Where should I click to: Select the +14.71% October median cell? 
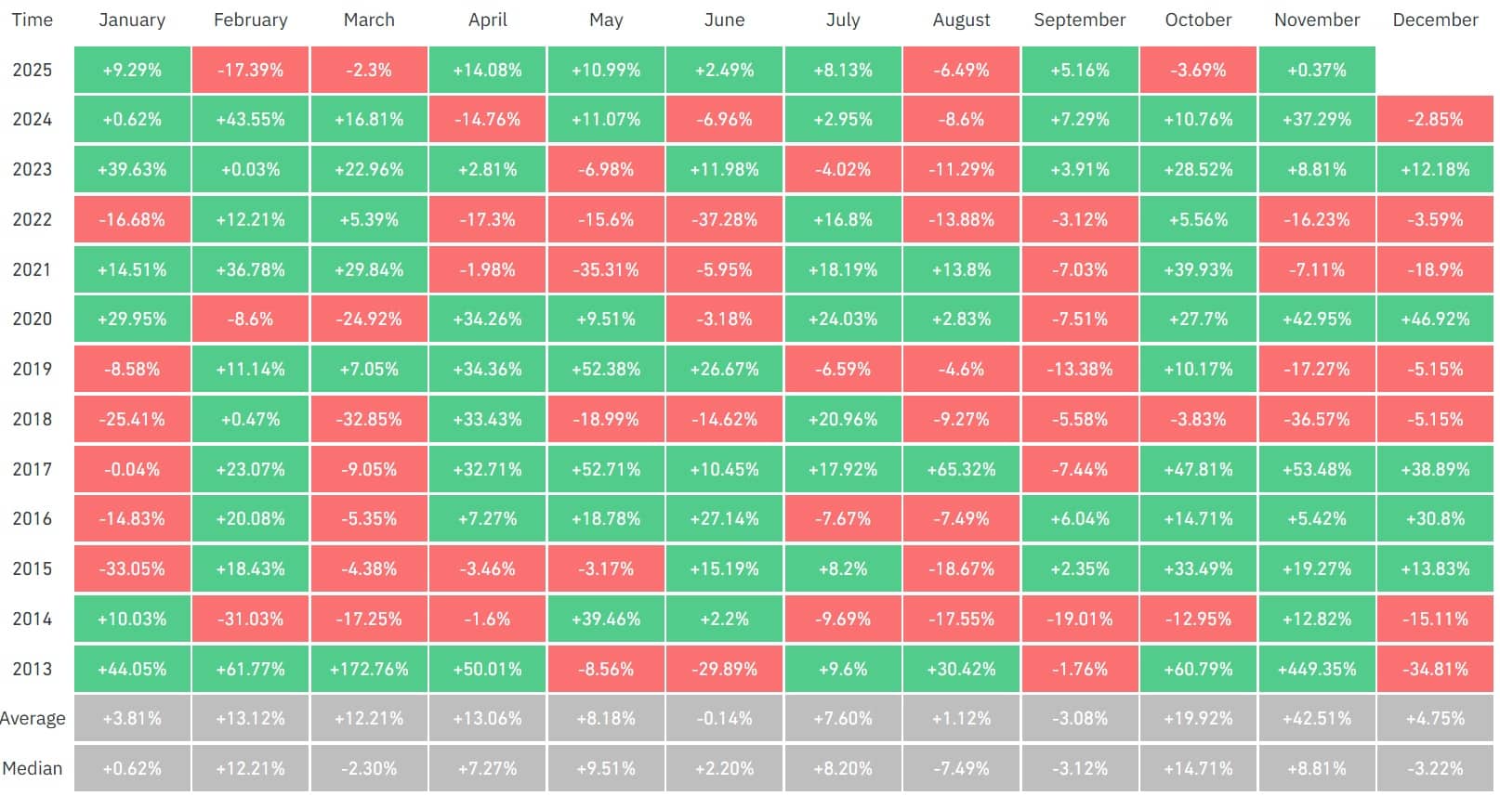[x=1198, y=768]
